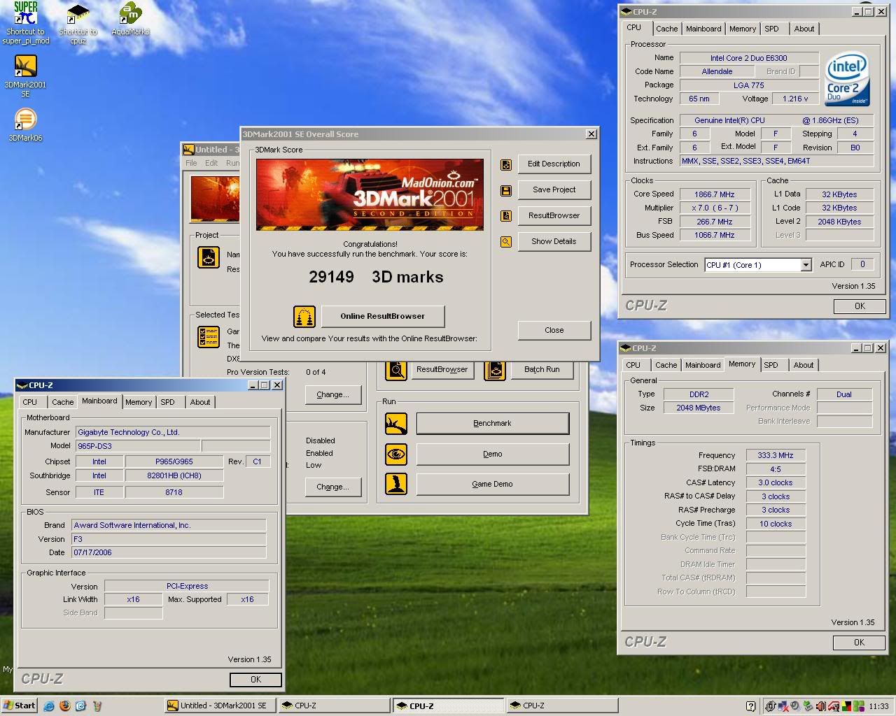The image size is (896, 716).
Task: Click the floppy icon beside Save Project
Action: [x=506, y=191]
